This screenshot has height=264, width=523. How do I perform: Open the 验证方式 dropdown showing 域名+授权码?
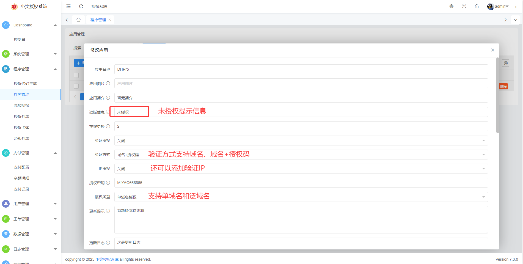click(484, 155)
